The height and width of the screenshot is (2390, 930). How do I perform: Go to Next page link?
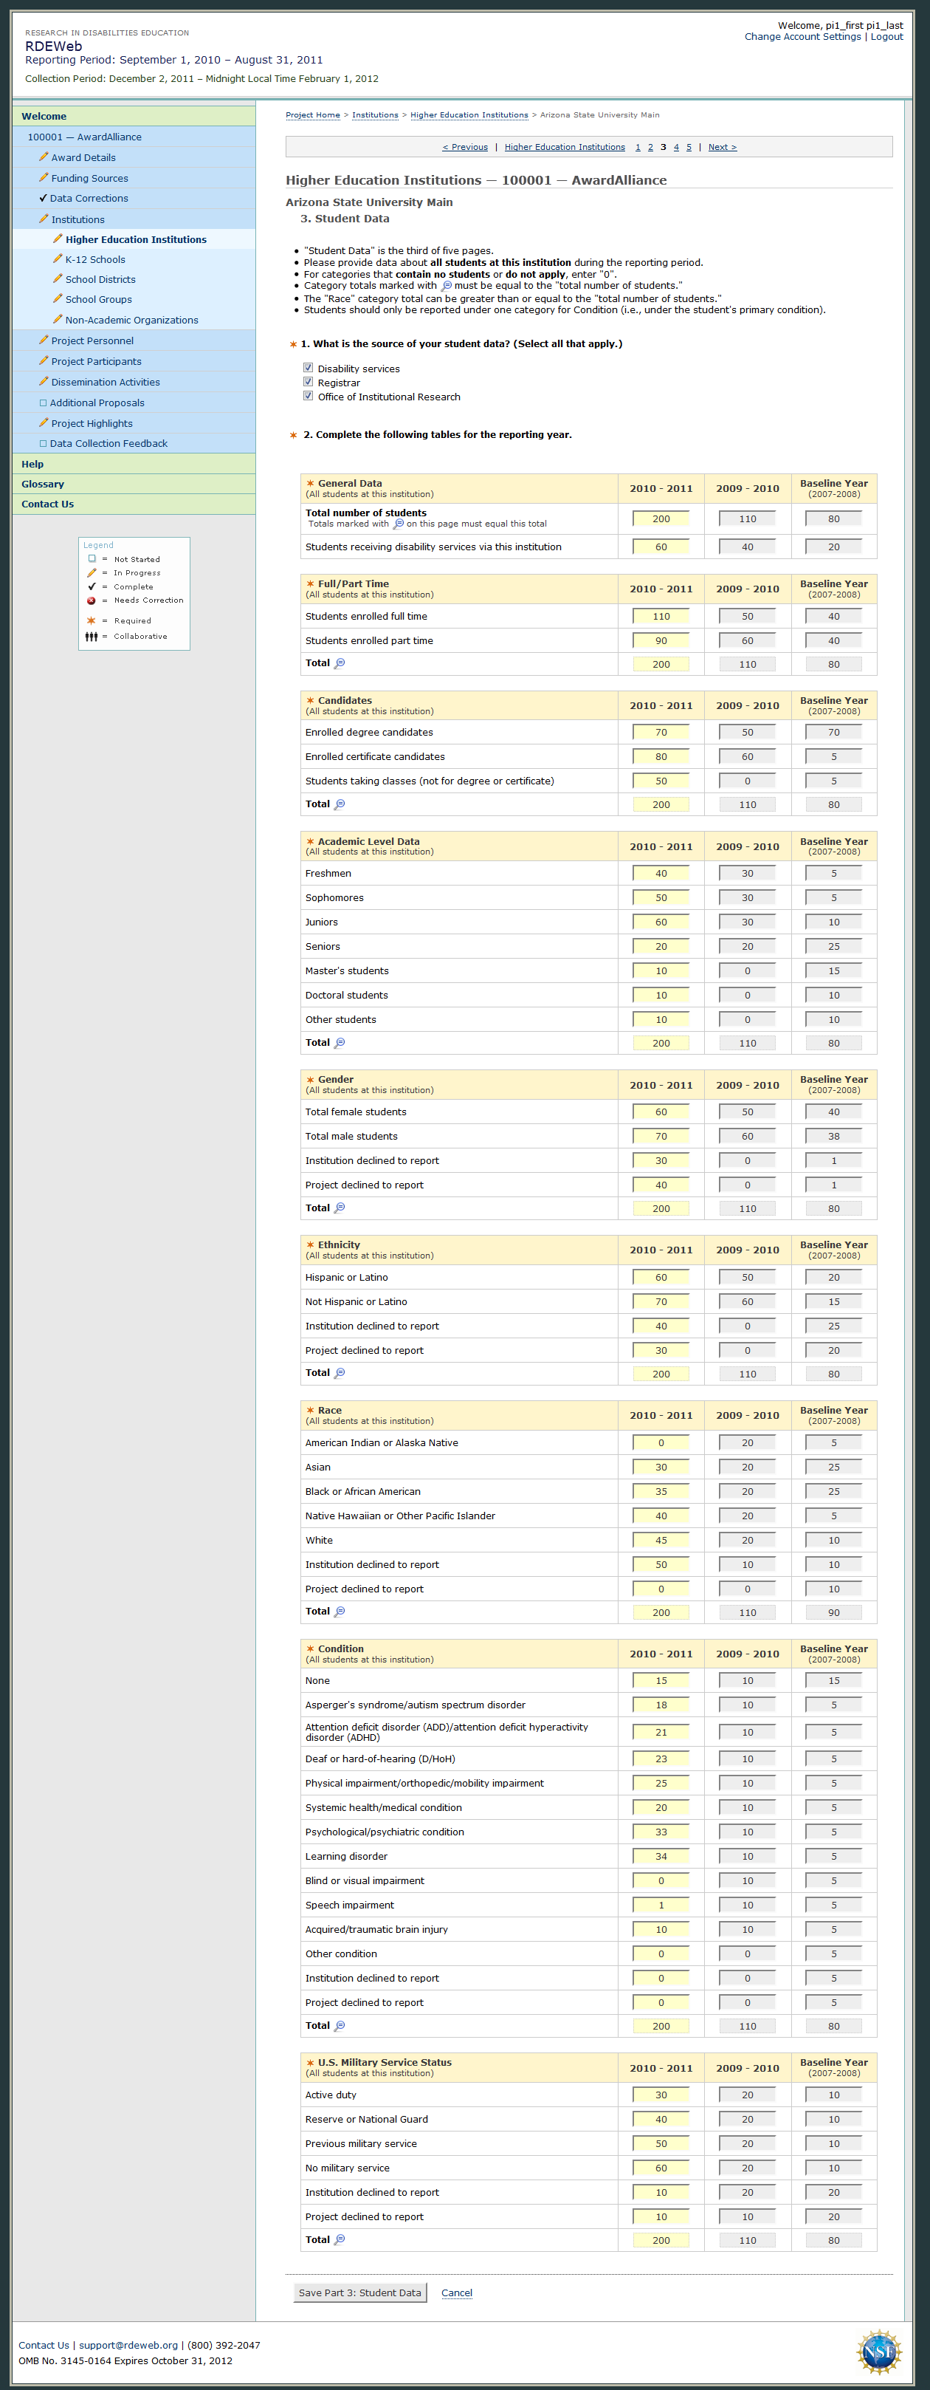coord(723,146)
